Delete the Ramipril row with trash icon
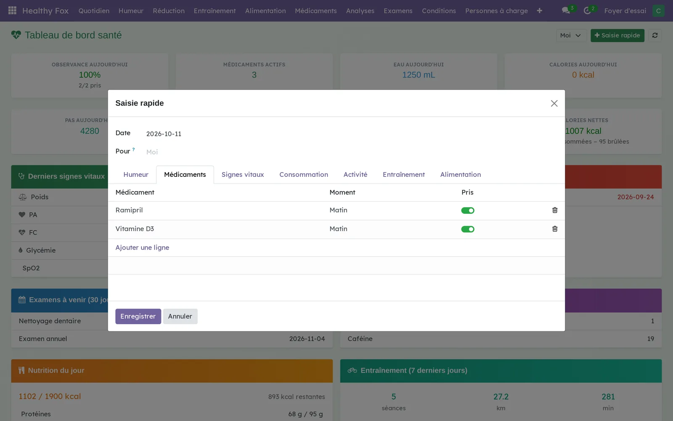 [x=555, y=210]
